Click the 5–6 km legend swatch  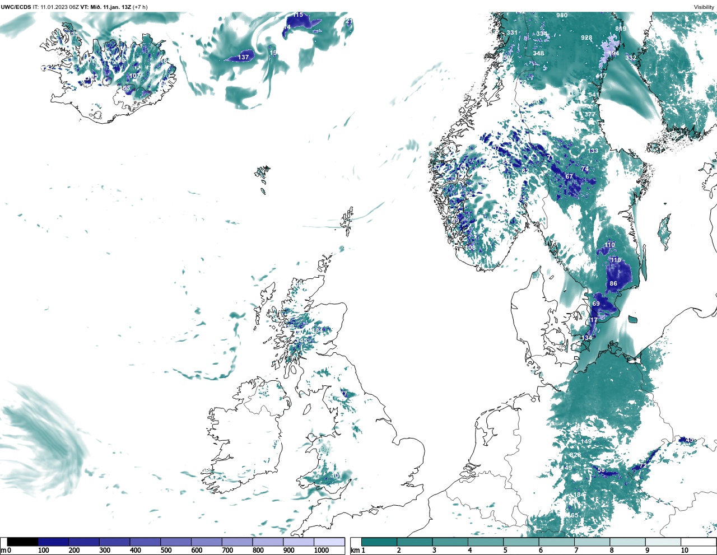521,542
